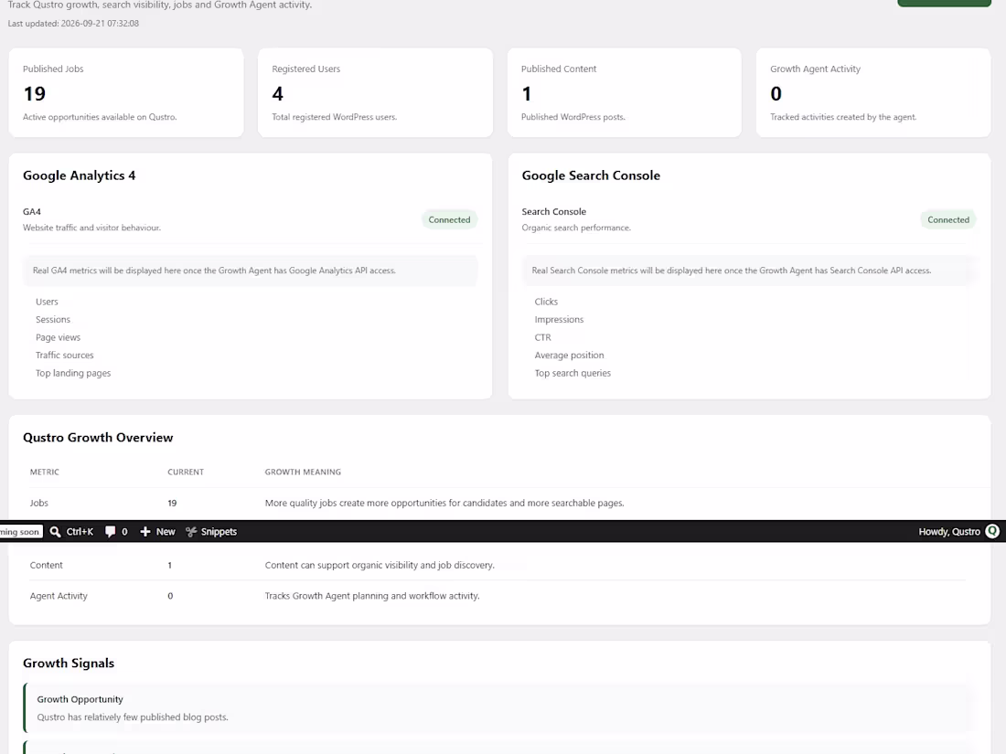Click the Traffic sources item
The image size is (1006, 754).
[x=65, y=356]
